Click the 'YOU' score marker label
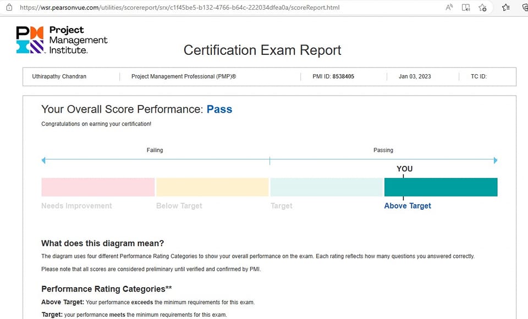The height and width of the screenshot is (319, 528). click(404, 169)
